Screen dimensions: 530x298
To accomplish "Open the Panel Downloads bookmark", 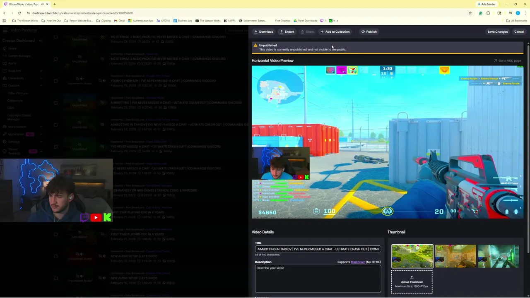I will point(305,21).
